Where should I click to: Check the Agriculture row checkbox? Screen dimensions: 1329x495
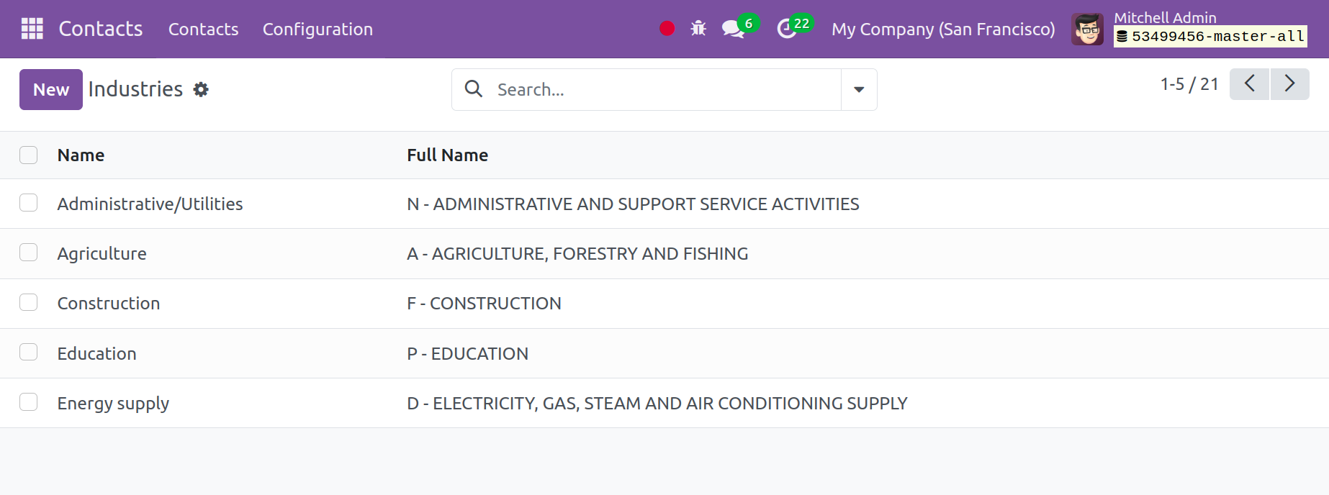pos(29,253)
